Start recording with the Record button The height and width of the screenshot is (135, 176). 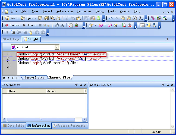12,25
